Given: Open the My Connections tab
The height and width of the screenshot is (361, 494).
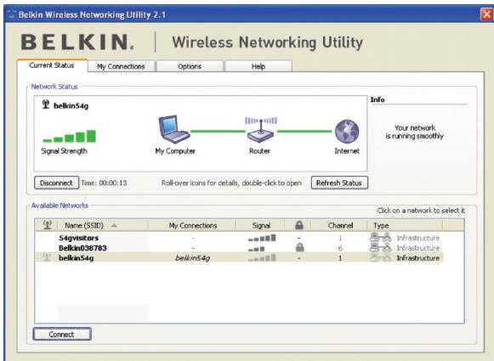Looking at the screenshot, I should tap(121, 66).
